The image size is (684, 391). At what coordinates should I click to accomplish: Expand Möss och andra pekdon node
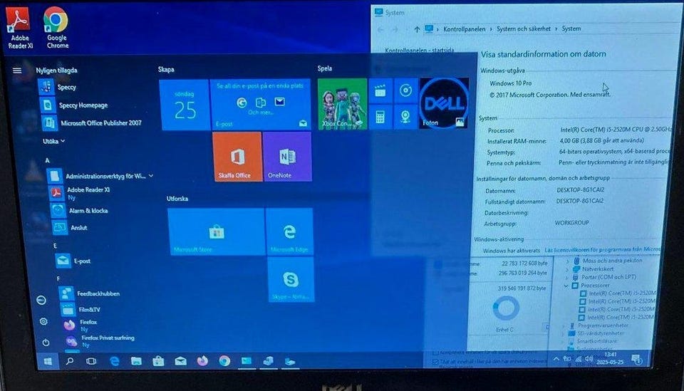point(567,261)
